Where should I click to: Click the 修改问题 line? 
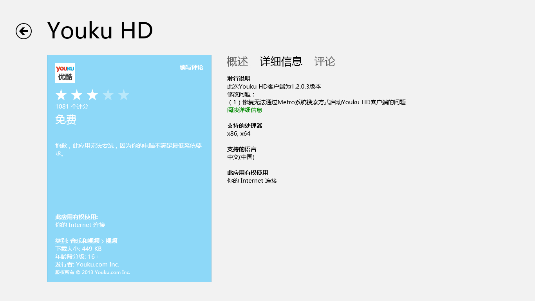pyautogui.click(x=241, y=94)
